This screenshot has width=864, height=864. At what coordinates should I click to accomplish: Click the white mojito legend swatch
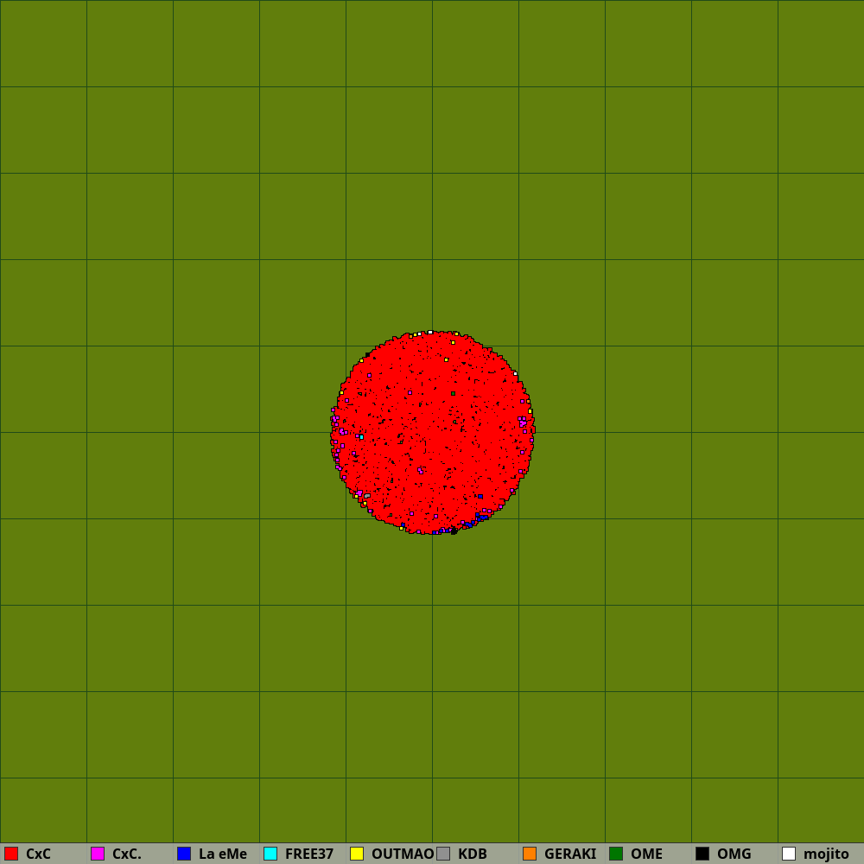click(789, 854)
